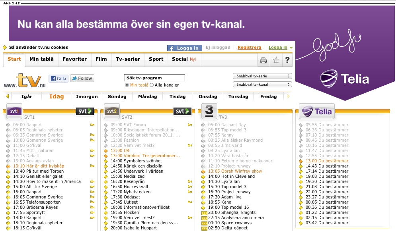Select the Måndag day tab

point(148,96)
